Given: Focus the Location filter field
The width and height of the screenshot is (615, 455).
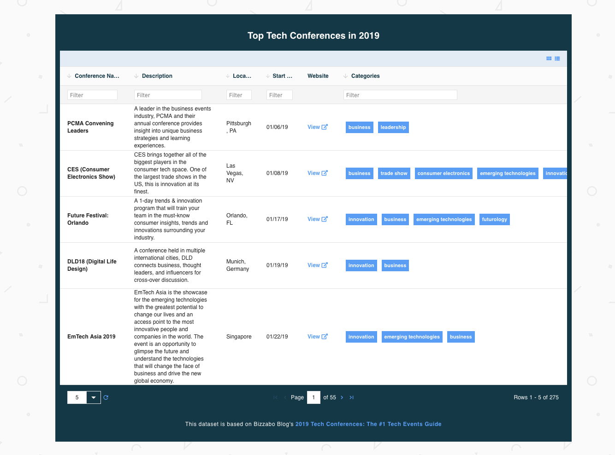Looking at the screenshot, I should point(239,95).
